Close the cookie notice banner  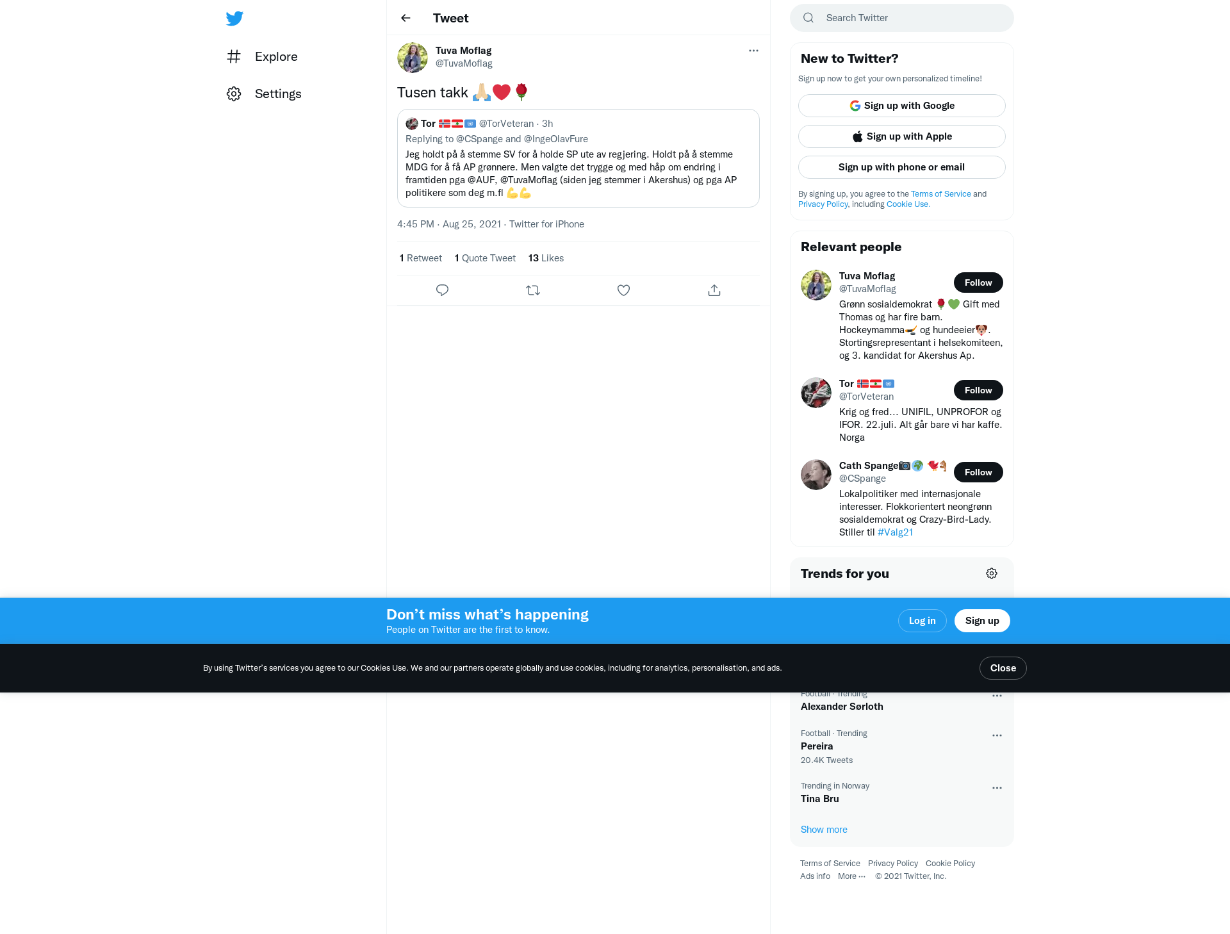[x=1003, y=668]
